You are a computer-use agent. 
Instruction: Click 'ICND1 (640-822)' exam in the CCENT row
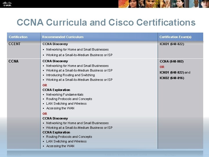(172, 44)
